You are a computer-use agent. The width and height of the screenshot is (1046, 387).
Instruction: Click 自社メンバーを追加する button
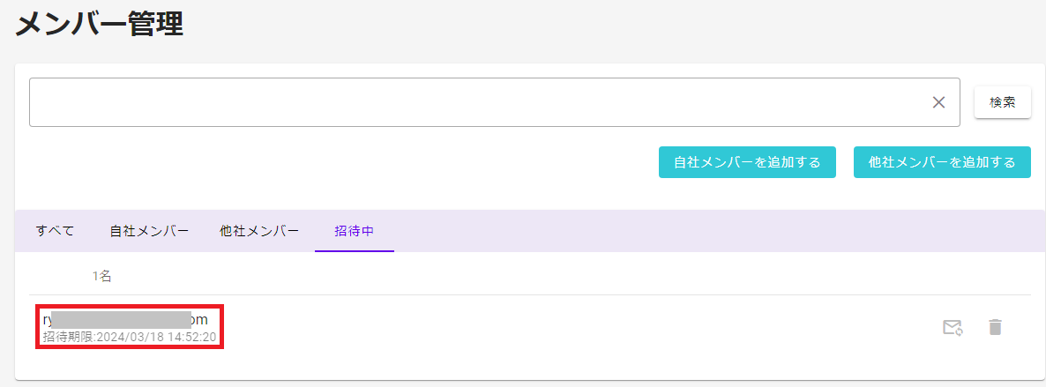[747, 162]
